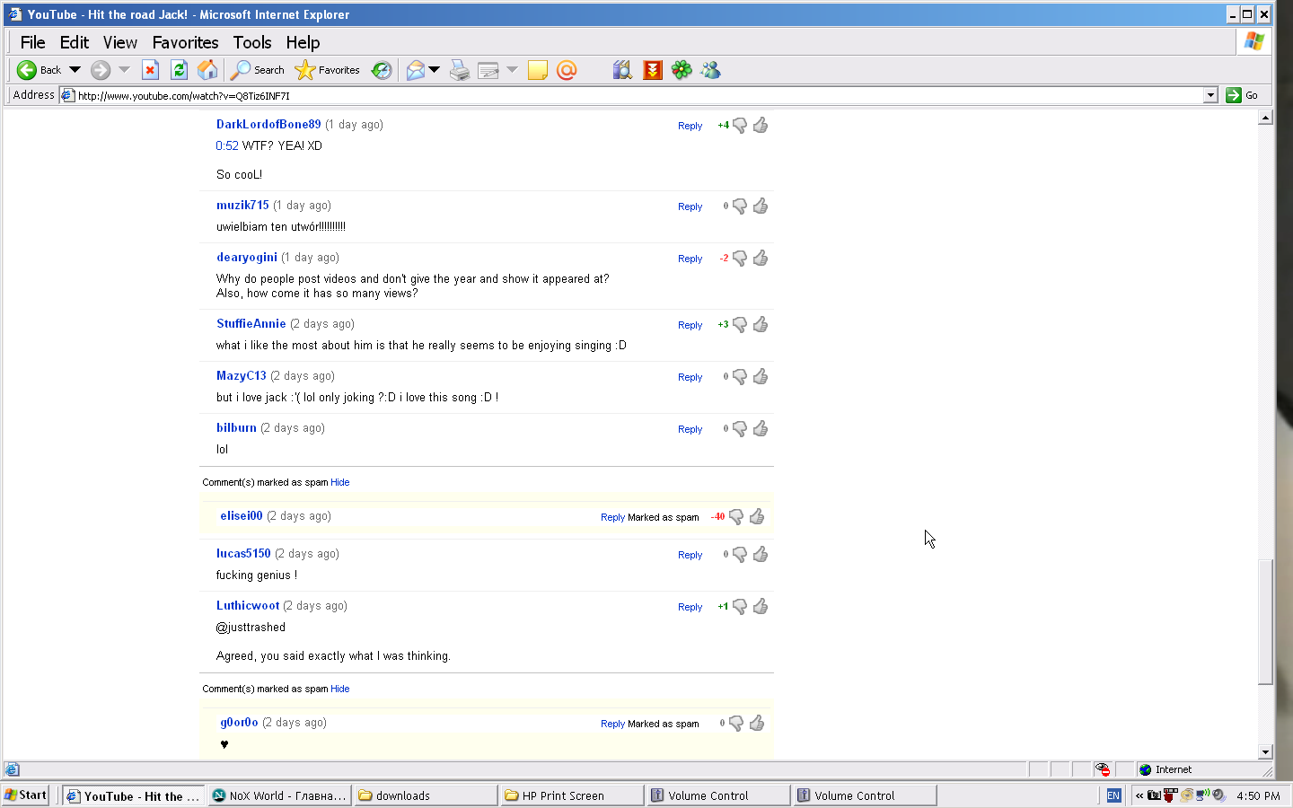Thumbs down g0or0o's comment
The image size is (1293, 808).
tap(736, 724)
